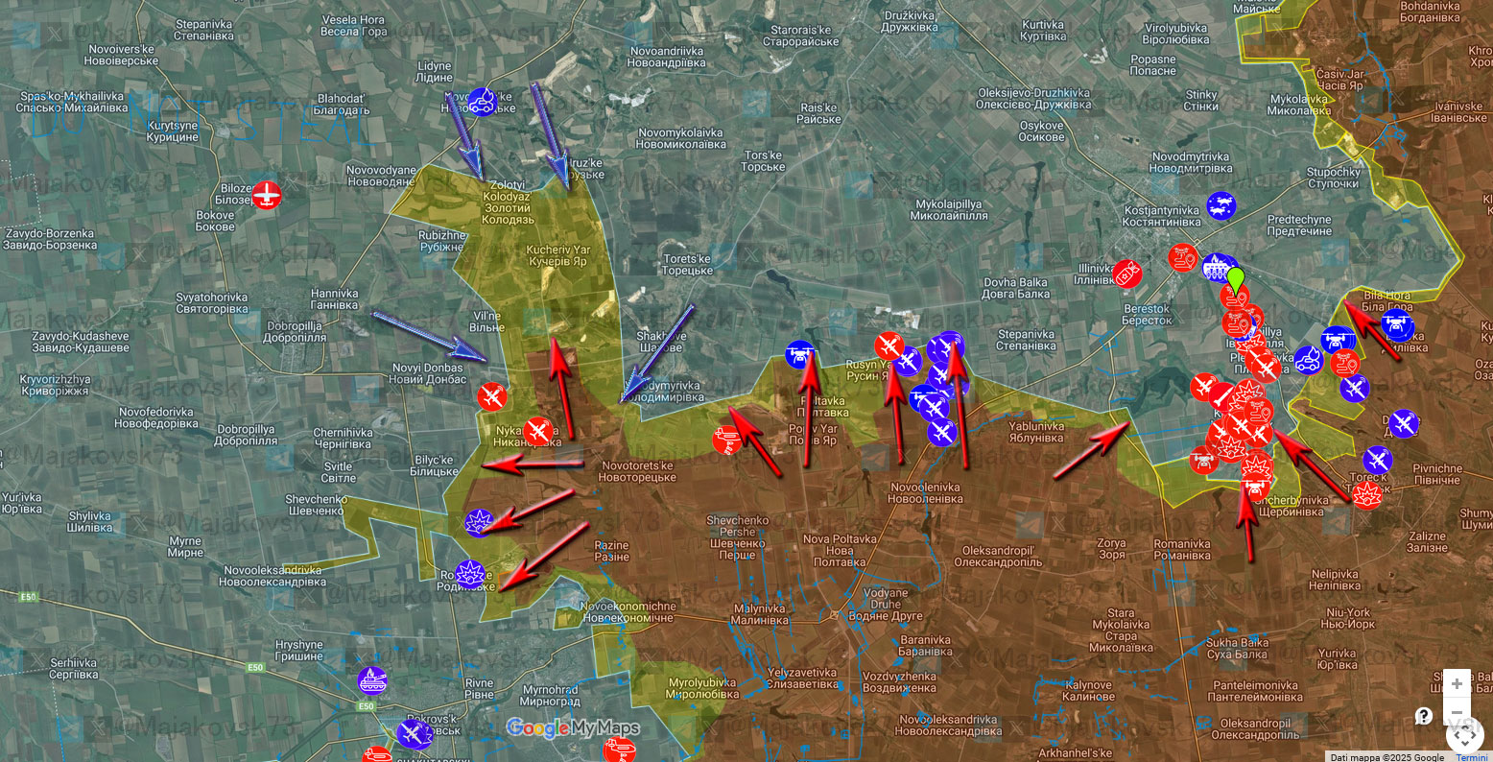Click the blue burning tank marker near Hryshyne

tap(372, 681)
